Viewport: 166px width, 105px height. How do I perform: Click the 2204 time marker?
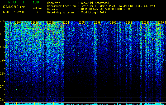point(66,23)
